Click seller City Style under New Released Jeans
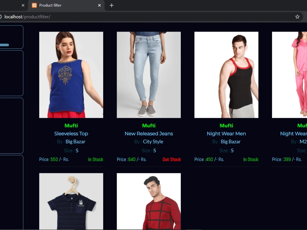307x230 pixels. point(153,142)
